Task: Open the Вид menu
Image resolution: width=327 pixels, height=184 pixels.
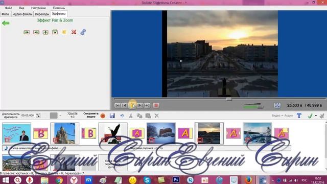Action: coord(21,8)
